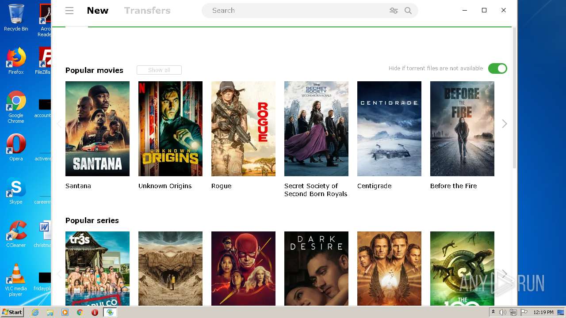Focus the Search input field
This screenshot has height=318, width=566.
pos(296,11)
